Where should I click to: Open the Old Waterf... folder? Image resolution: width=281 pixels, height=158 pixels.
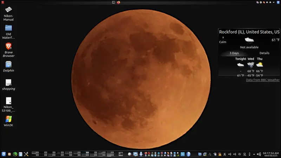[8, 32]
